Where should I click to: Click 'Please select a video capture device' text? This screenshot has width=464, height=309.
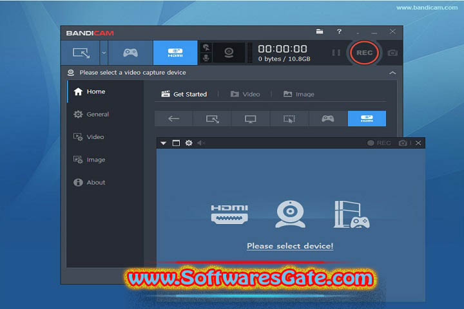coord(133,73)
